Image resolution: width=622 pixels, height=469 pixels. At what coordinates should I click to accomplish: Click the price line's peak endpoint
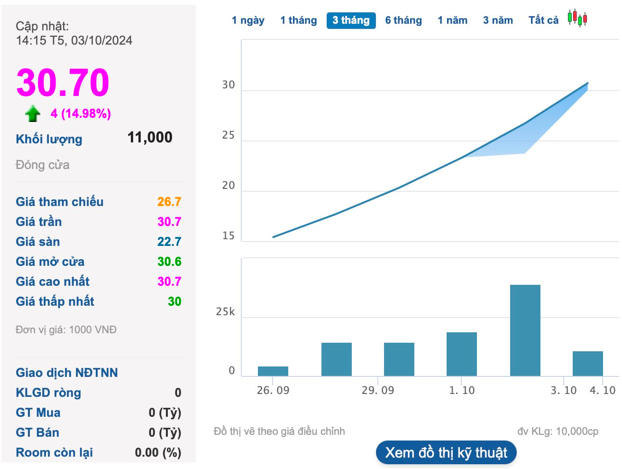click(587, 84)
